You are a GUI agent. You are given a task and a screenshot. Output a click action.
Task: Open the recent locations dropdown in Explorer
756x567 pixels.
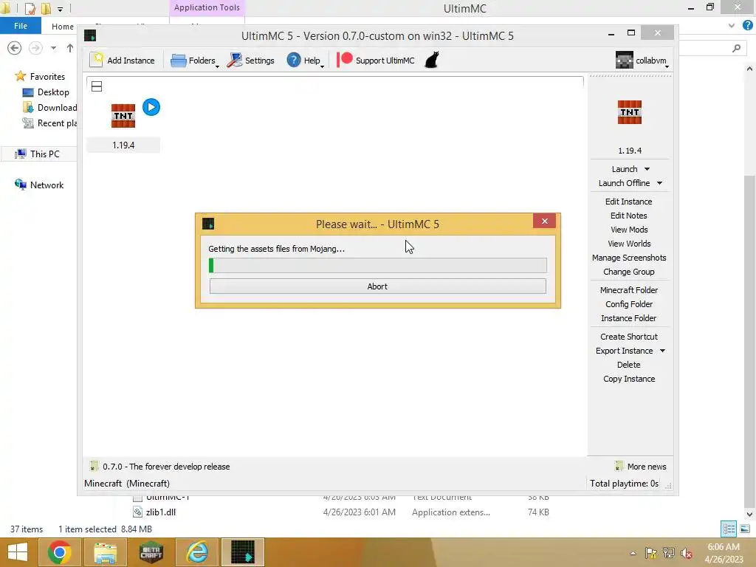pos(53,48)
